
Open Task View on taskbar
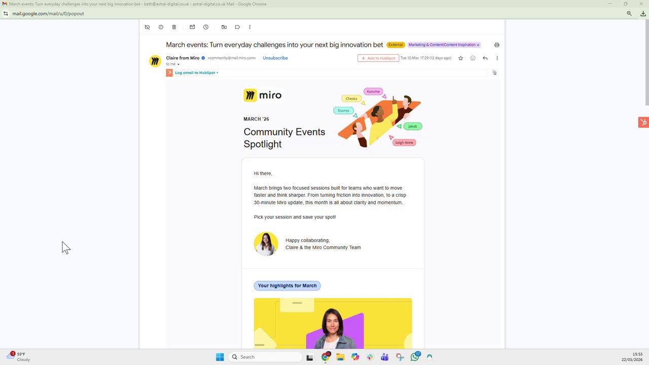pos(310,357)
